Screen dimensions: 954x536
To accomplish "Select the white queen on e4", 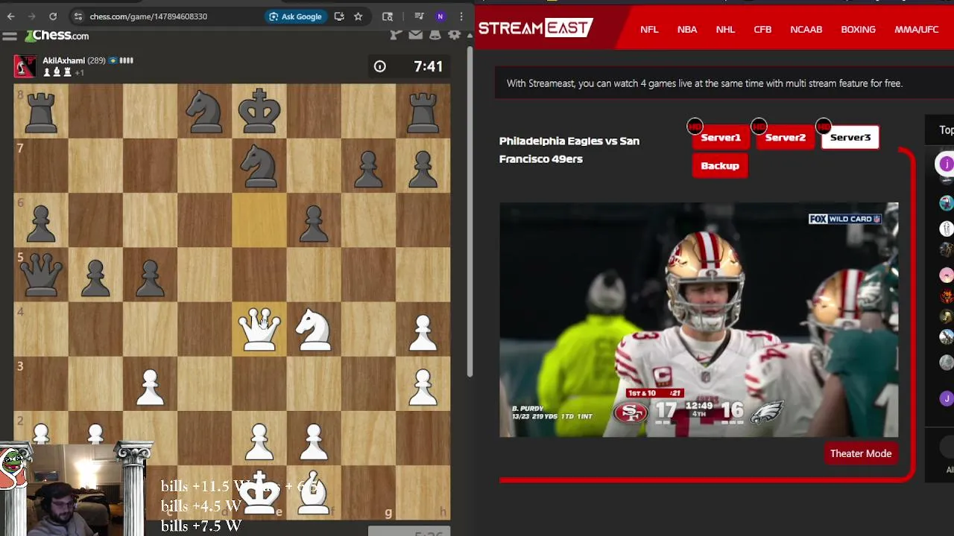I will [259, 329].
